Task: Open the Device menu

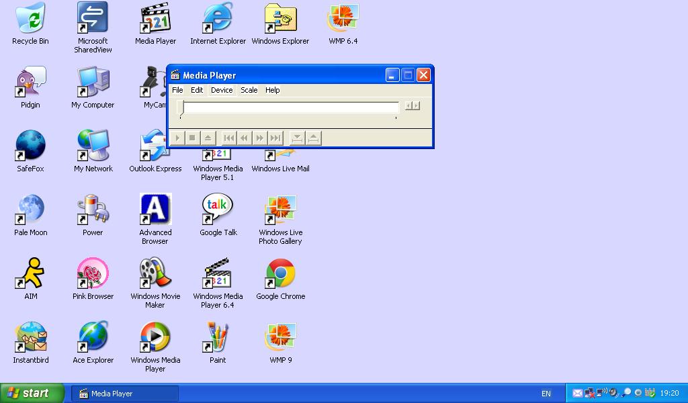Action: 222,90
